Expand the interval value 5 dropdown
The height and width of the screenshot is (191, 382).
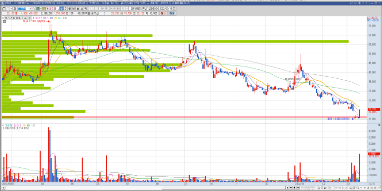[x=127, y=8]
